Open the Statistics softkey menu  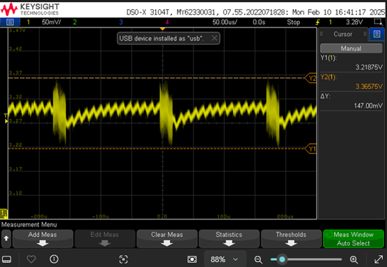(x=229, y=238)
